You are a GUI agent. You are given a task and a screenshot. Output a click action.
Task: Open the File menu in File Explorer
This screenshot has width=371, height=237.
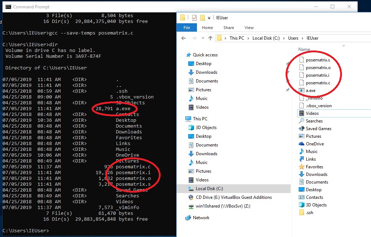click(186, 27)
